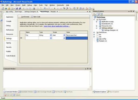Select the Signing project properties tab
This screenshot has height=100, width=138.
9,43
